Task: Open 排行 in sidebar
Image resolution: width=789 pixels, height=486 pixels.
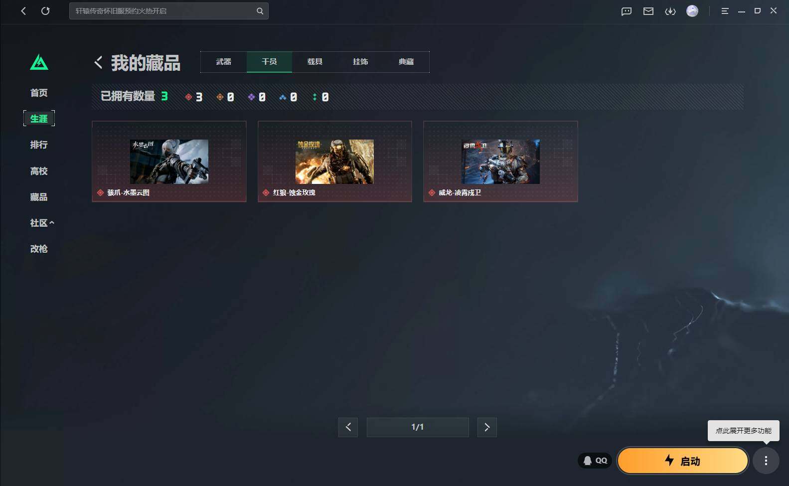Action: [39, 145]
